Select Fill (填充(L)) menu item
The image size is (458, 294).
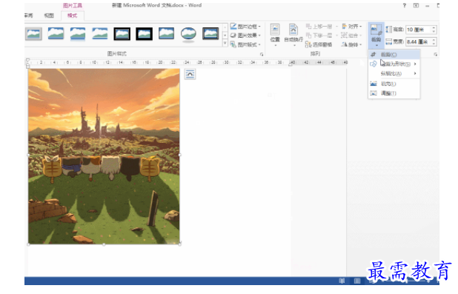394,84
